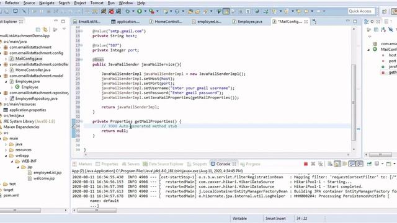Select MailConfig.java in Project Explorer
This screenshot has width=397, height=223.
[29, 59]
